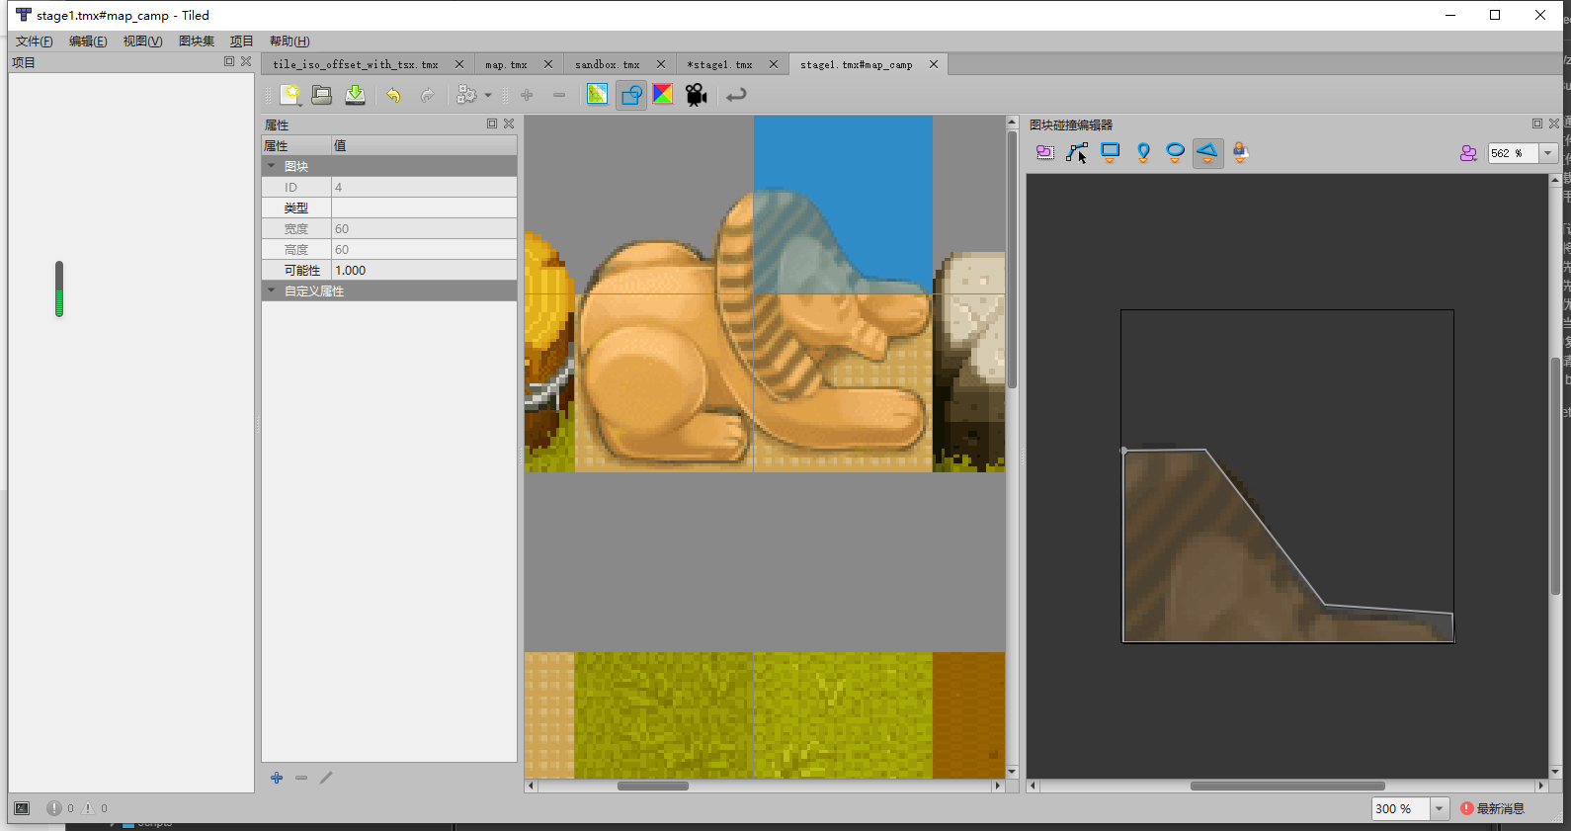Remove custom property with minus icon
The image size is (1571, 831).
click(x=301, y=778)
